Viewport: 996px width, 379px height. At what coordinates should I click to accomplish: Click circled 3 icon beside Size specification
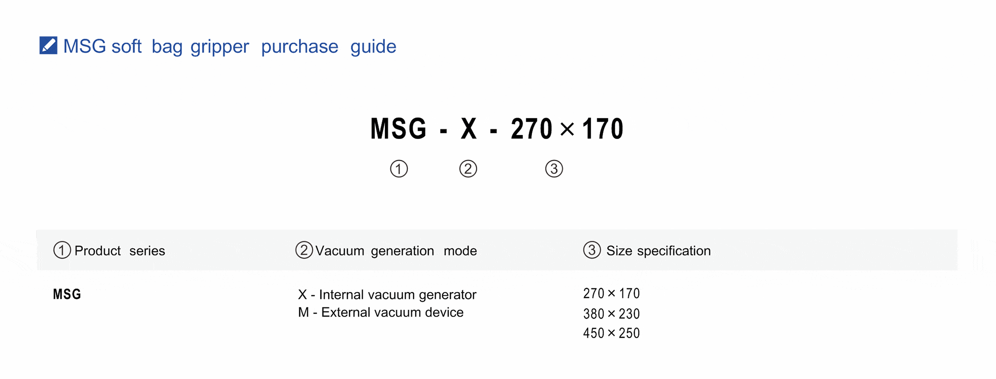[x=592, y=250]
